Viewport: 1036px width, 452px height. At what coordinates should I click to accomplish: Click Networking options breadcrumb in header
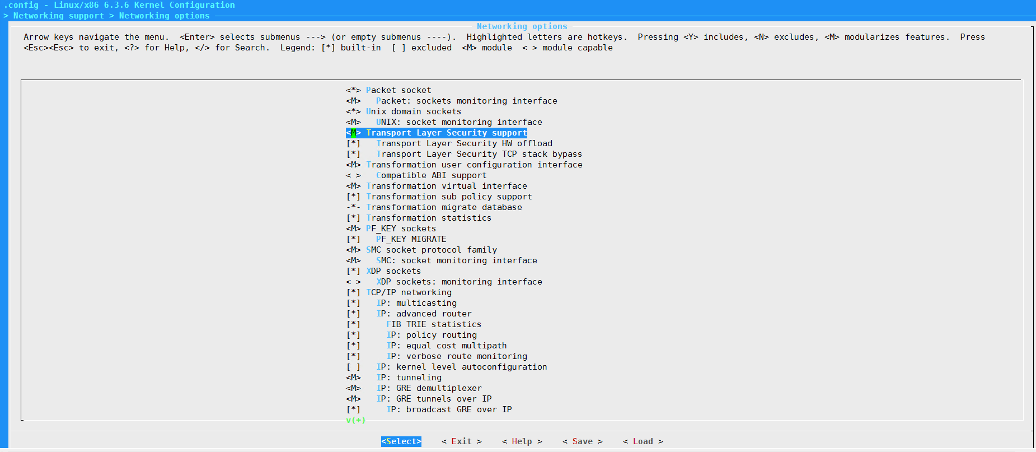[164, 16]
